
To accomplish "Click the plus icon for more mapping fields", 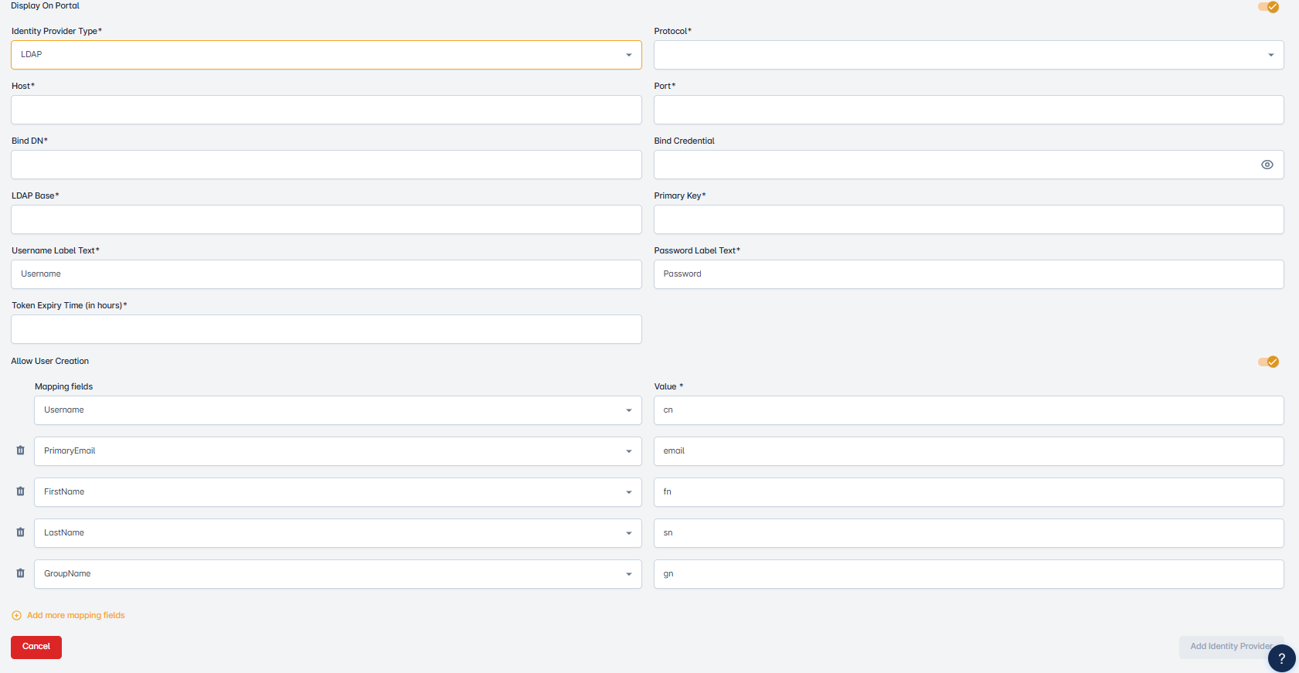I will click(x=16, y=616).
